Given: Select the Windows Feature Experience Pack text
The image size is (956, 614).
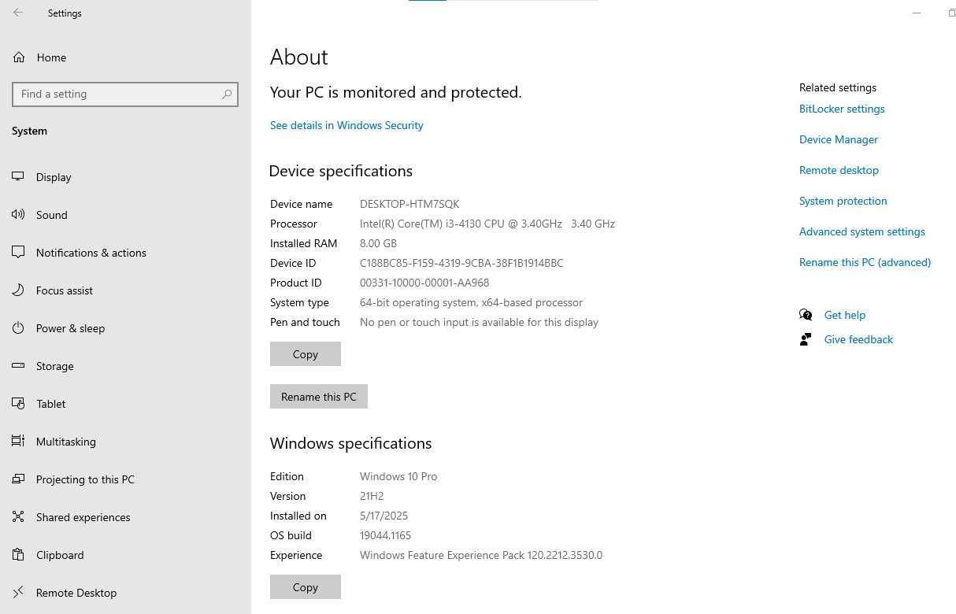Looking at the screenshot, I should [481, 555].
